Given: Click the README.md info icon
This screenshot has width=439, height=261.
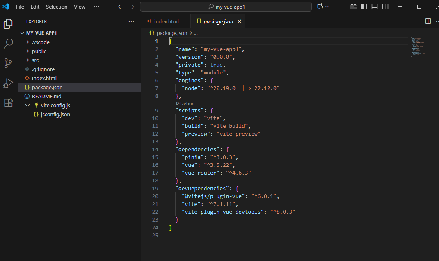Looking at the screenshot, I should point(27,96).
